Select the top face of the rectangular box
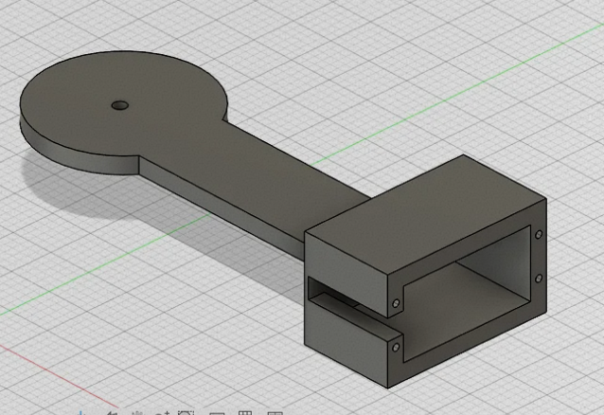 (426, 214)
